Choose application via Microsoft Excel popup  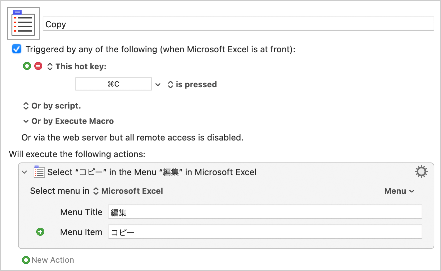click(x=129, y=191)
